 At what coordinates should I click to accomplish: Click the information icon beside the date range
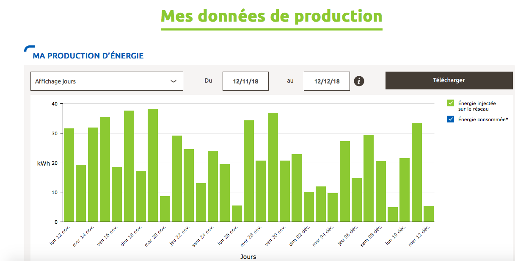tap(359, 81)
